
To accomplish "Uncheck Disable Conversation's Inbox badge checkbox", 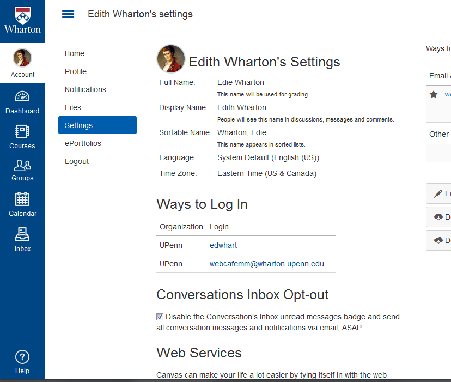I will pyautogui.click(x=160, y=317).
